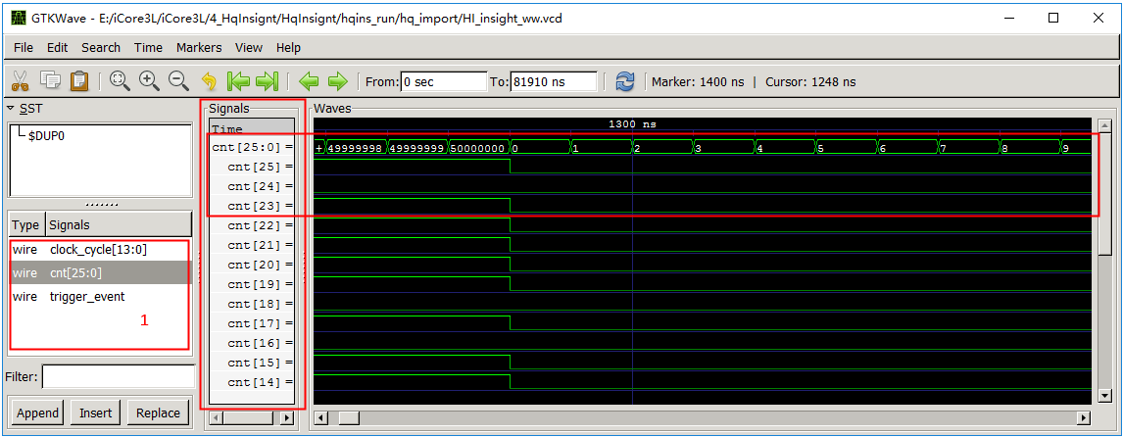
Task: Click the Undo zoom yellow arrow
Action: pyautogui.click(x=208, y=81)
